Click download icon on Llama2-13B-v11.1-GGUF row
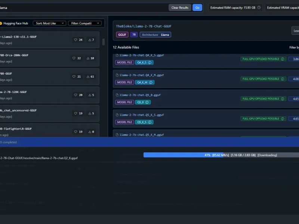This screenshot has width=299, height=224. tap(90, 40)
